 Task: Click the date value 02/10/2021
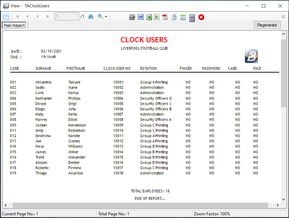pyautogui.click(x=51, y=51)
